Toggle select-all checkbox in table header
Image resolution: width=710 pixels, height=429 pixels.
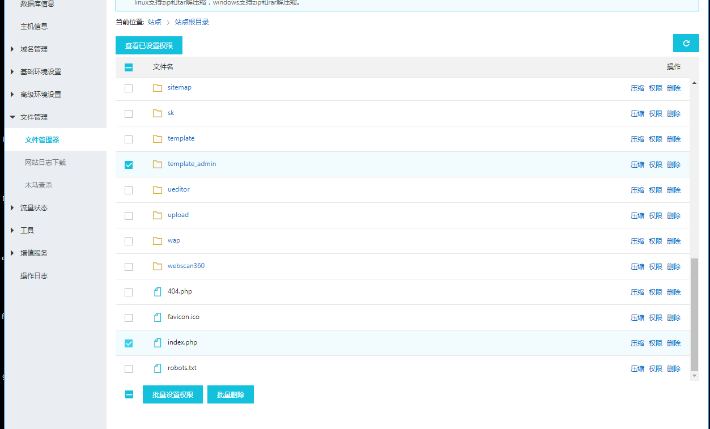(x=129, y=67)
